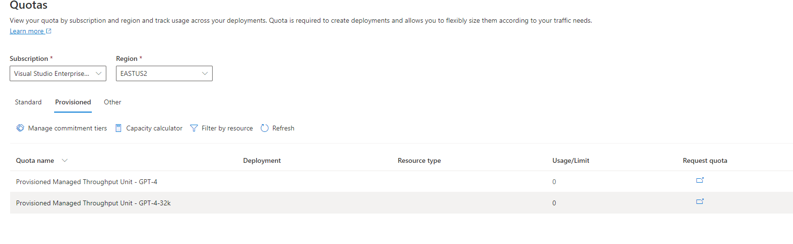793x244 pixels.
Task: Click the external link icon beside Learn more
Action: pos(48,31)
